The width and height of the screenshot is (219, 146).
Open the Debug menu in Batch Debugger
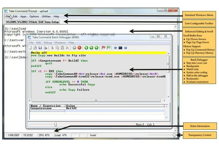48,43
